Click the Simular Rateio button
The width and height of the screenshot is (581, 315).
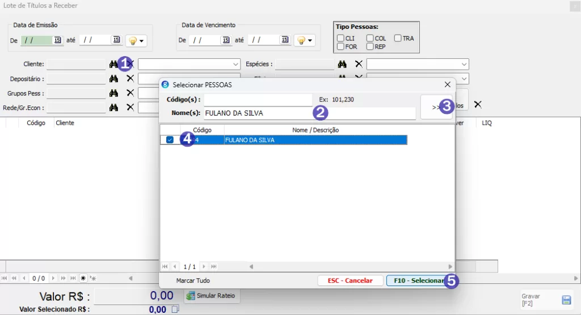(x=210, y=295)
